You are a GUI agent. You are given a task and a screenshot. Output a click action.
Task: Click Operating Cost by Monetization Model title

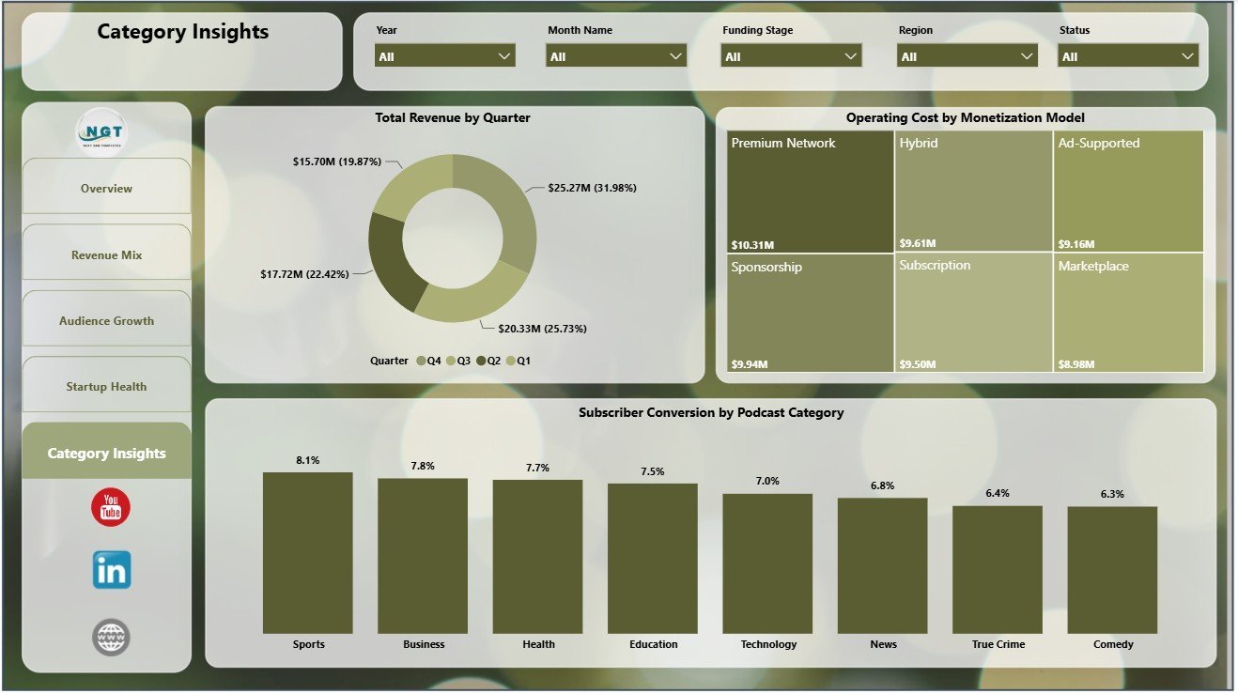(966, 117)
